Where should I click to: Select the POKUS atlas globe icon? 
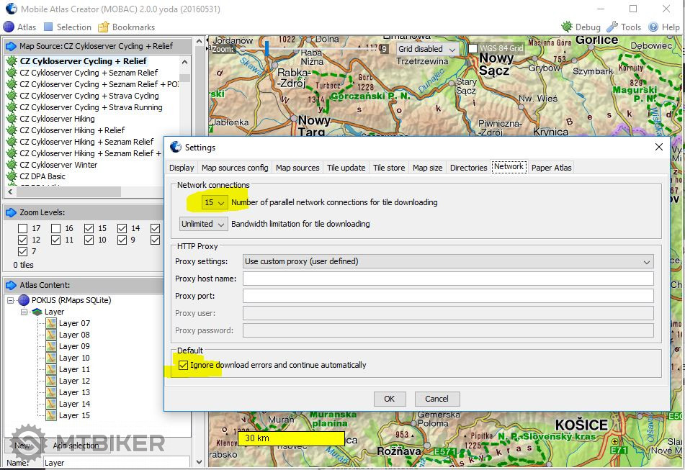pos(23,300)
